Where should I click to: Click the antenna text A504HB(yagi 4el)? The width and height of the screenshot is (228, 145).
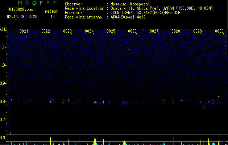click(x=128, y=17)
